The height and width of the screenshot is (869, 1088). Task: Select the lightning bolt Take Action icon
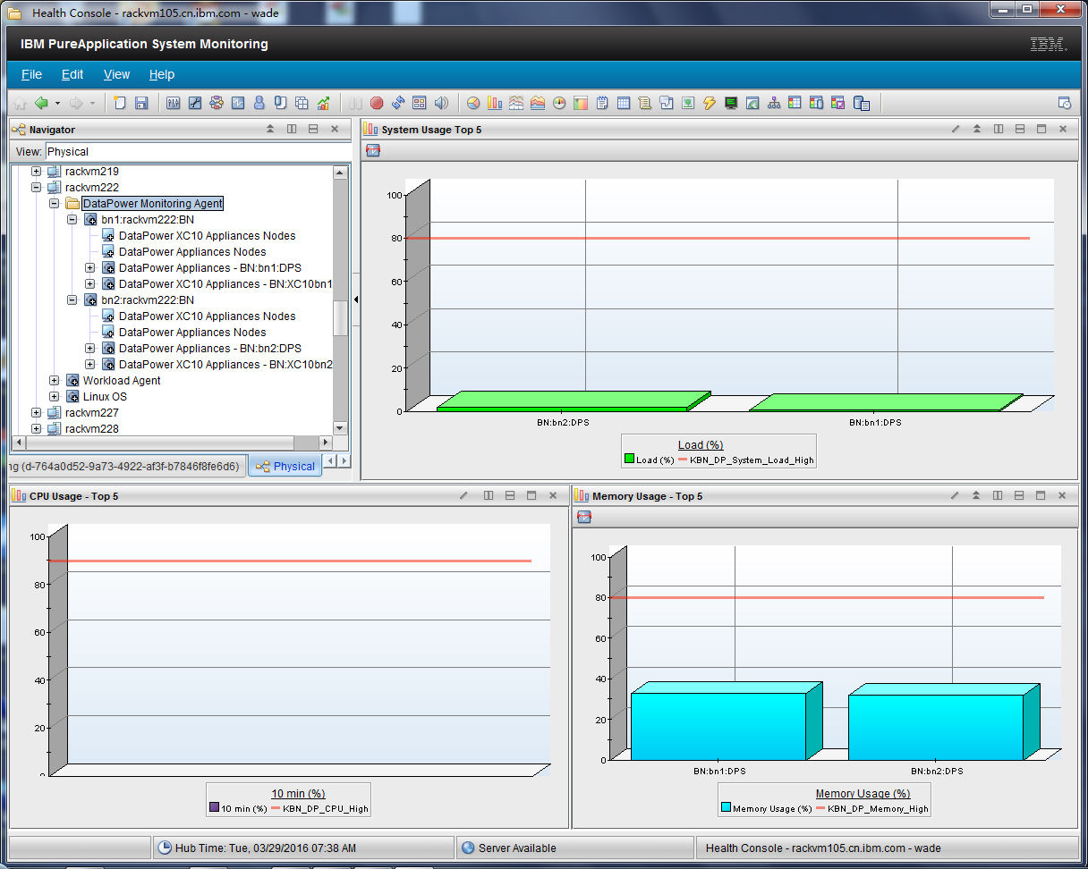(710, 103)
